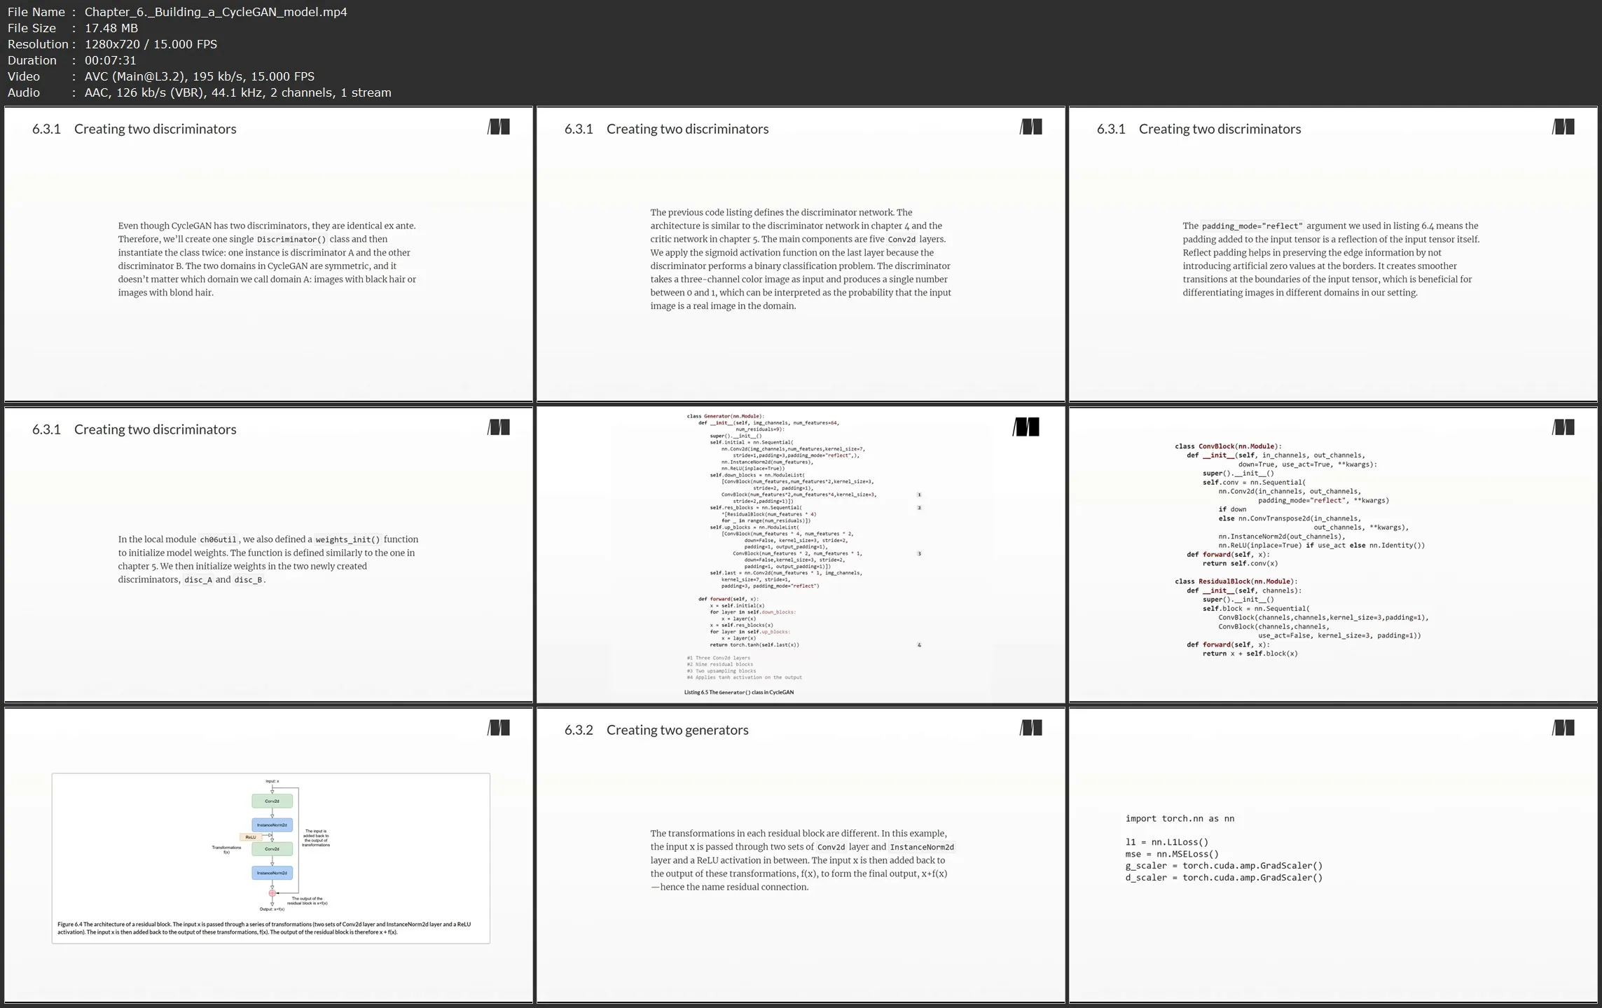Select the resolution value 1280x720 / 15.000 FPS
Screen dimensions: 1602x1008
click(x=151, y=44)
